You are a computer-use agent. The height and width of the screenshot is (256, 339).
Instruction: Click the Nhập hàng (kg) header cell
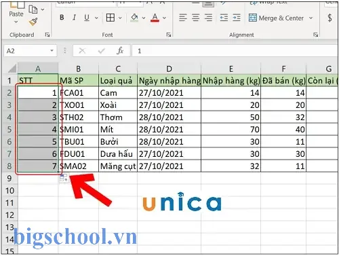pos(231,80)
